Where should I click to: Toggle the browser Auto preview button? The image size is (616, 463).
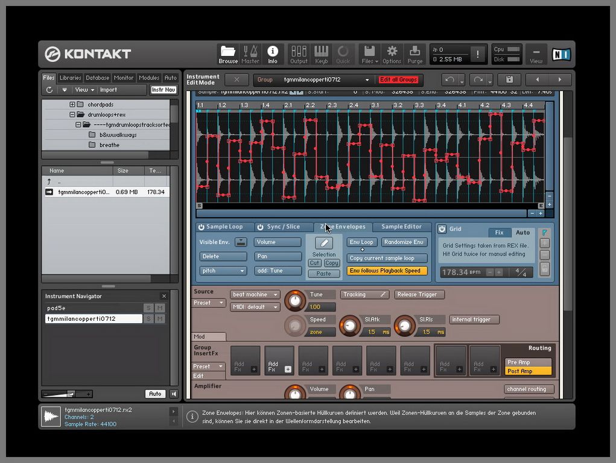tap(155, 394)
